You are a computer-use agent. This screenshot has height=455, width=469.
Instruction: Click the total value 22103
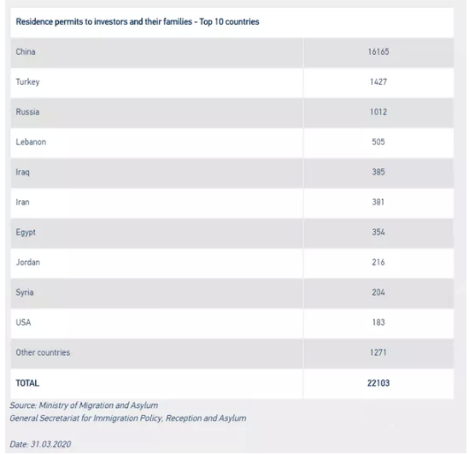378,383
